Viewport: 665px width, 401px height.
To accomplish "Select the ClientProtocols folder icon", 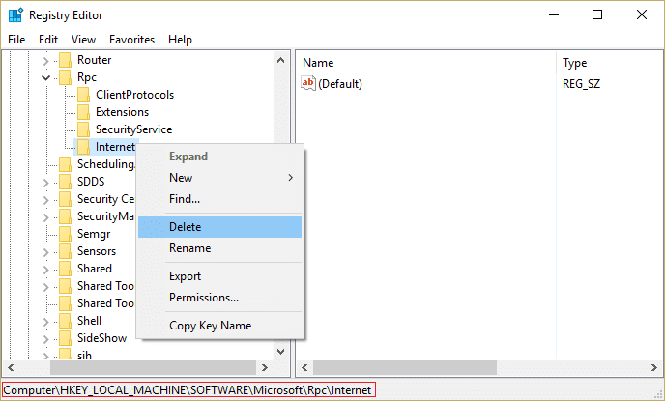I will click(x=83, y=95).
